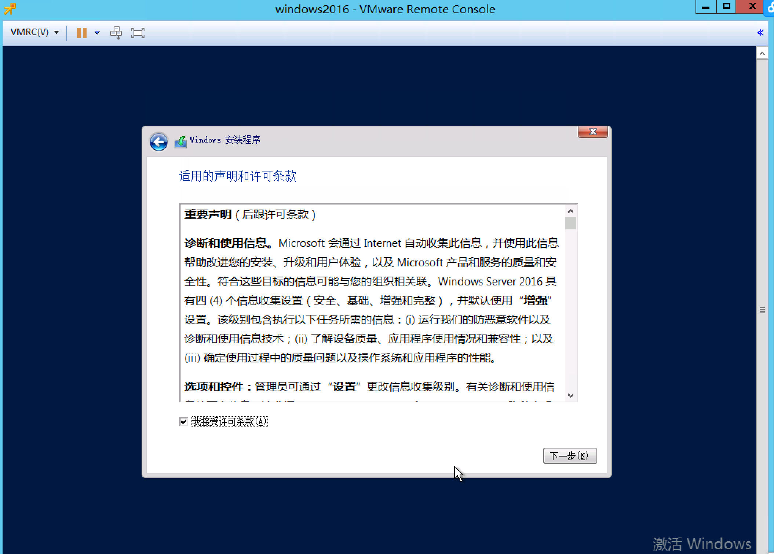Click the Windows Setup installer icon

click(180, 142)
